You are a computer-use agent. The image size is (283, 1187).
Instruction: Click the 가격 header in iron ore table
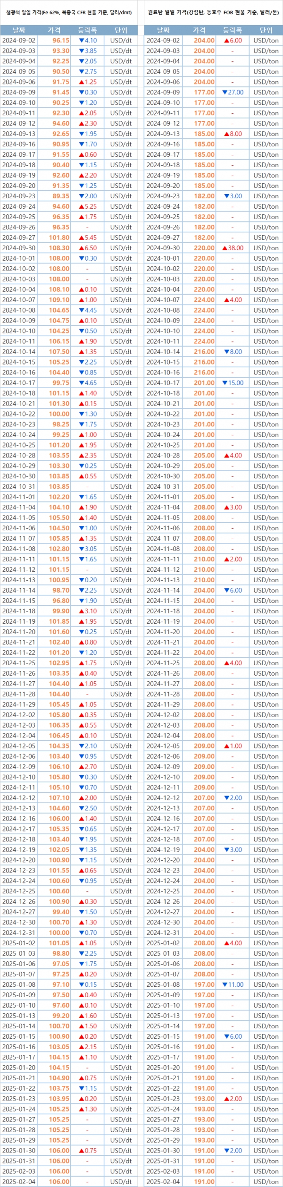tap(54, 30)
